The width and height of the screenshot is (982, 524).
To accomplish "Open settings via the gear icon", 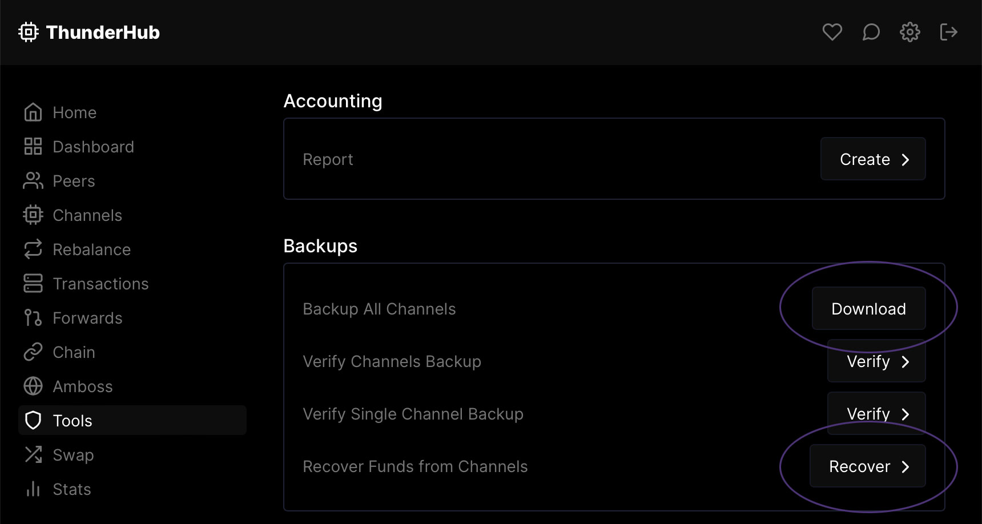I will pyautogui.click(x=909, y=32).
